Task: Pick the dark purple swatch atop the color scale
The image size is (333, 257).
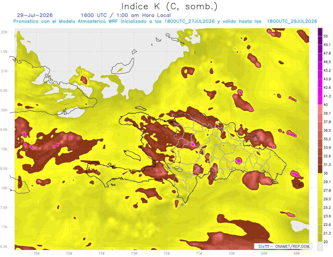Action: pos(320,32)
